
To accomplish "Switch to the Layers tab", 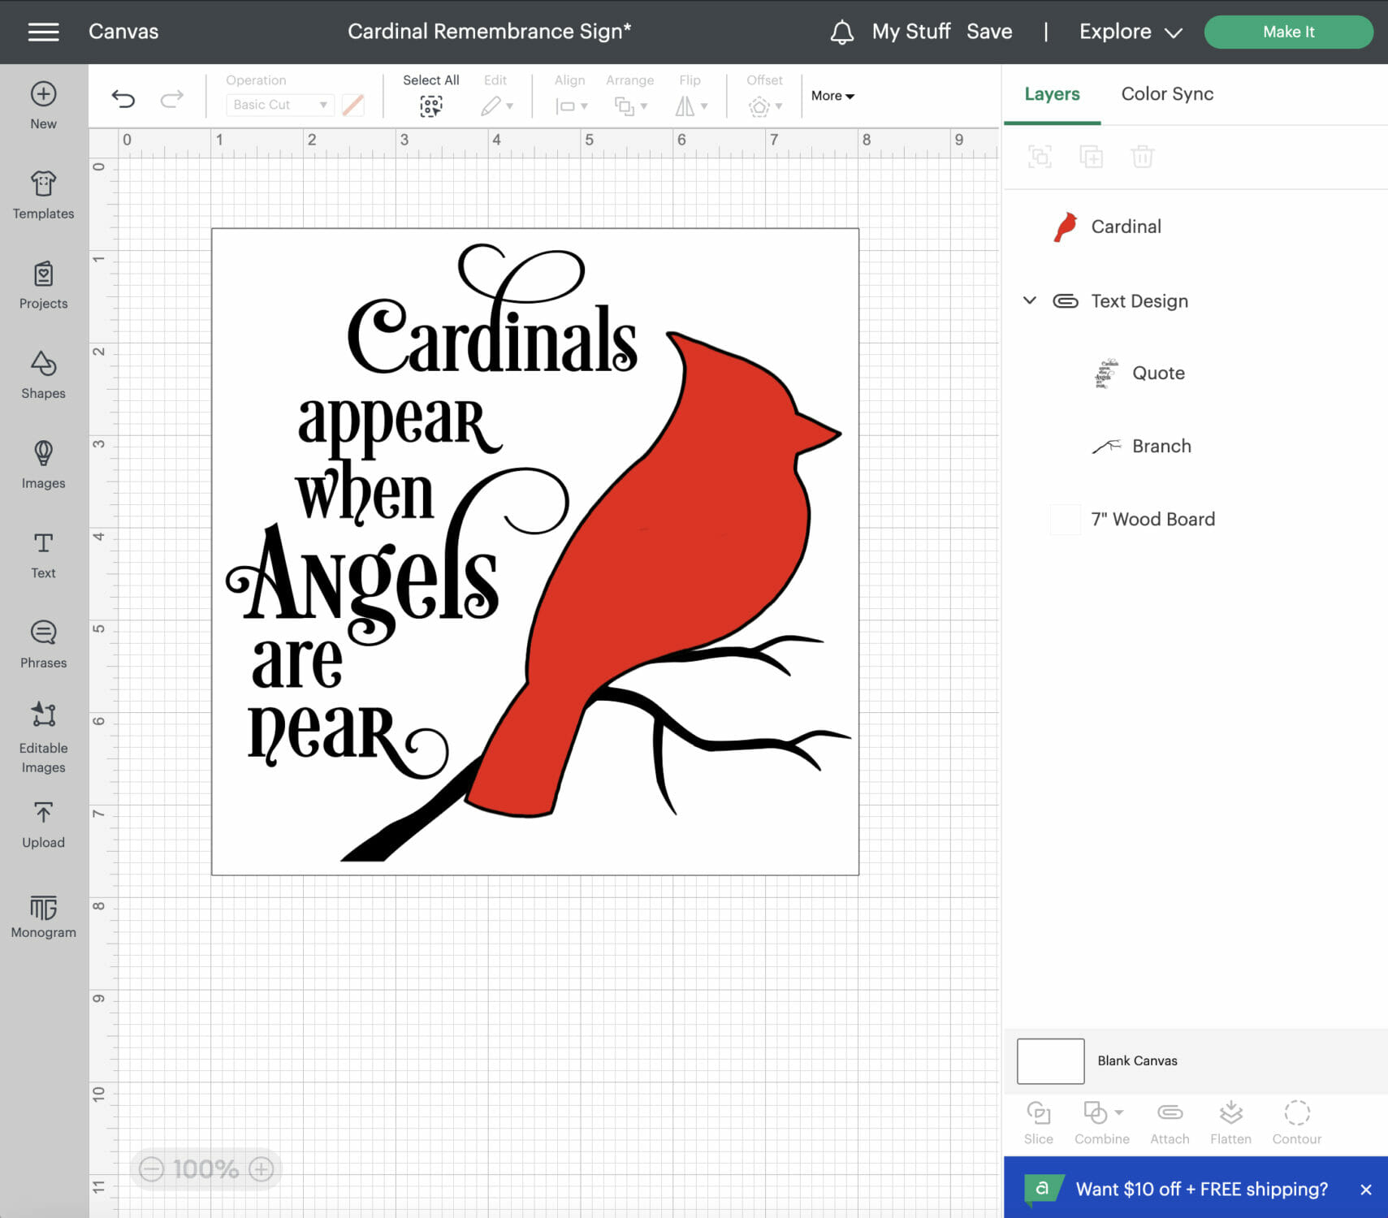I will [1052, 94].
